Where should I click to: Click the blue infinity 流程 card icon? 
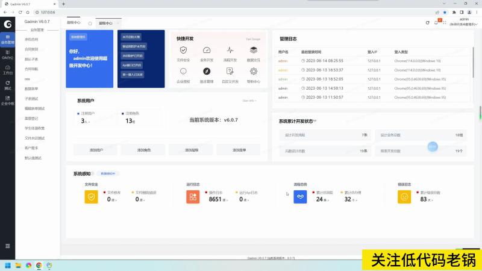300,197
